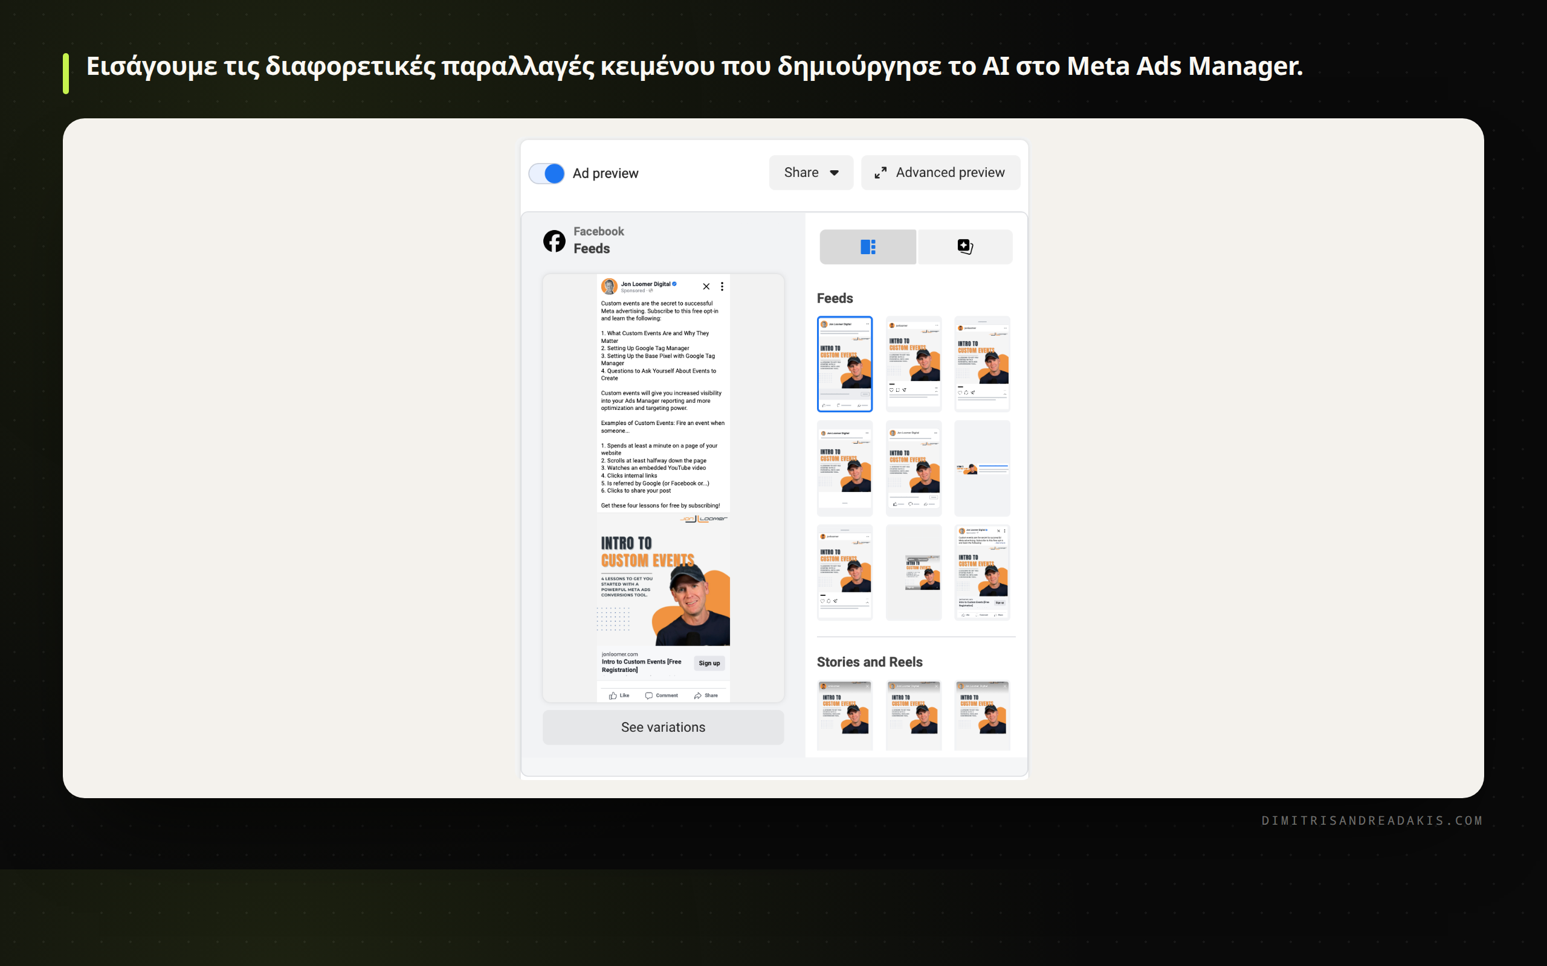Click the See variations button

pyautogui.click(x=663, y=727)
